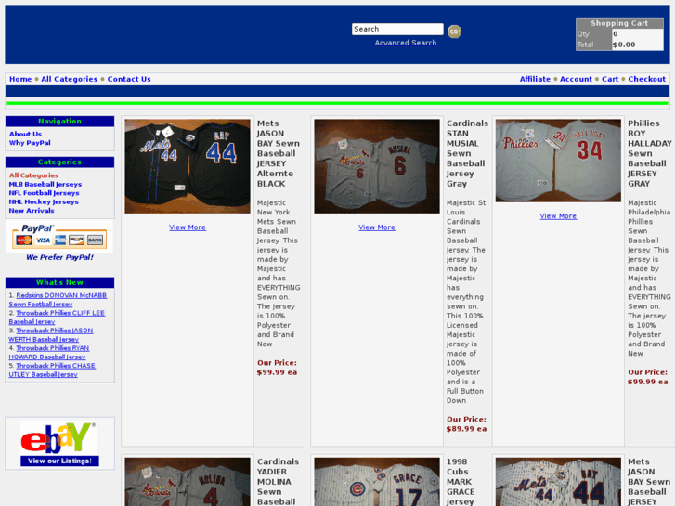Go to the Home page
Viewport: 675px width, 506px height.
20,79
